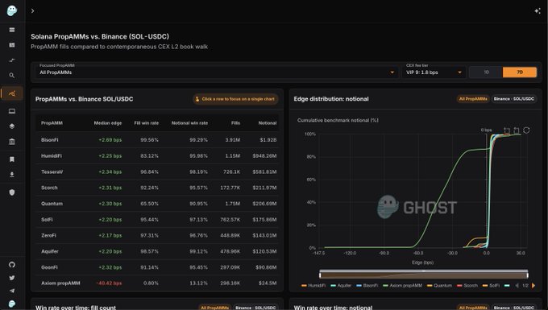Screen dimensions: 548x310
Task: Focus the Axiom propAMM row in the table
Action: pyautogui.click(x=157, y=283)
